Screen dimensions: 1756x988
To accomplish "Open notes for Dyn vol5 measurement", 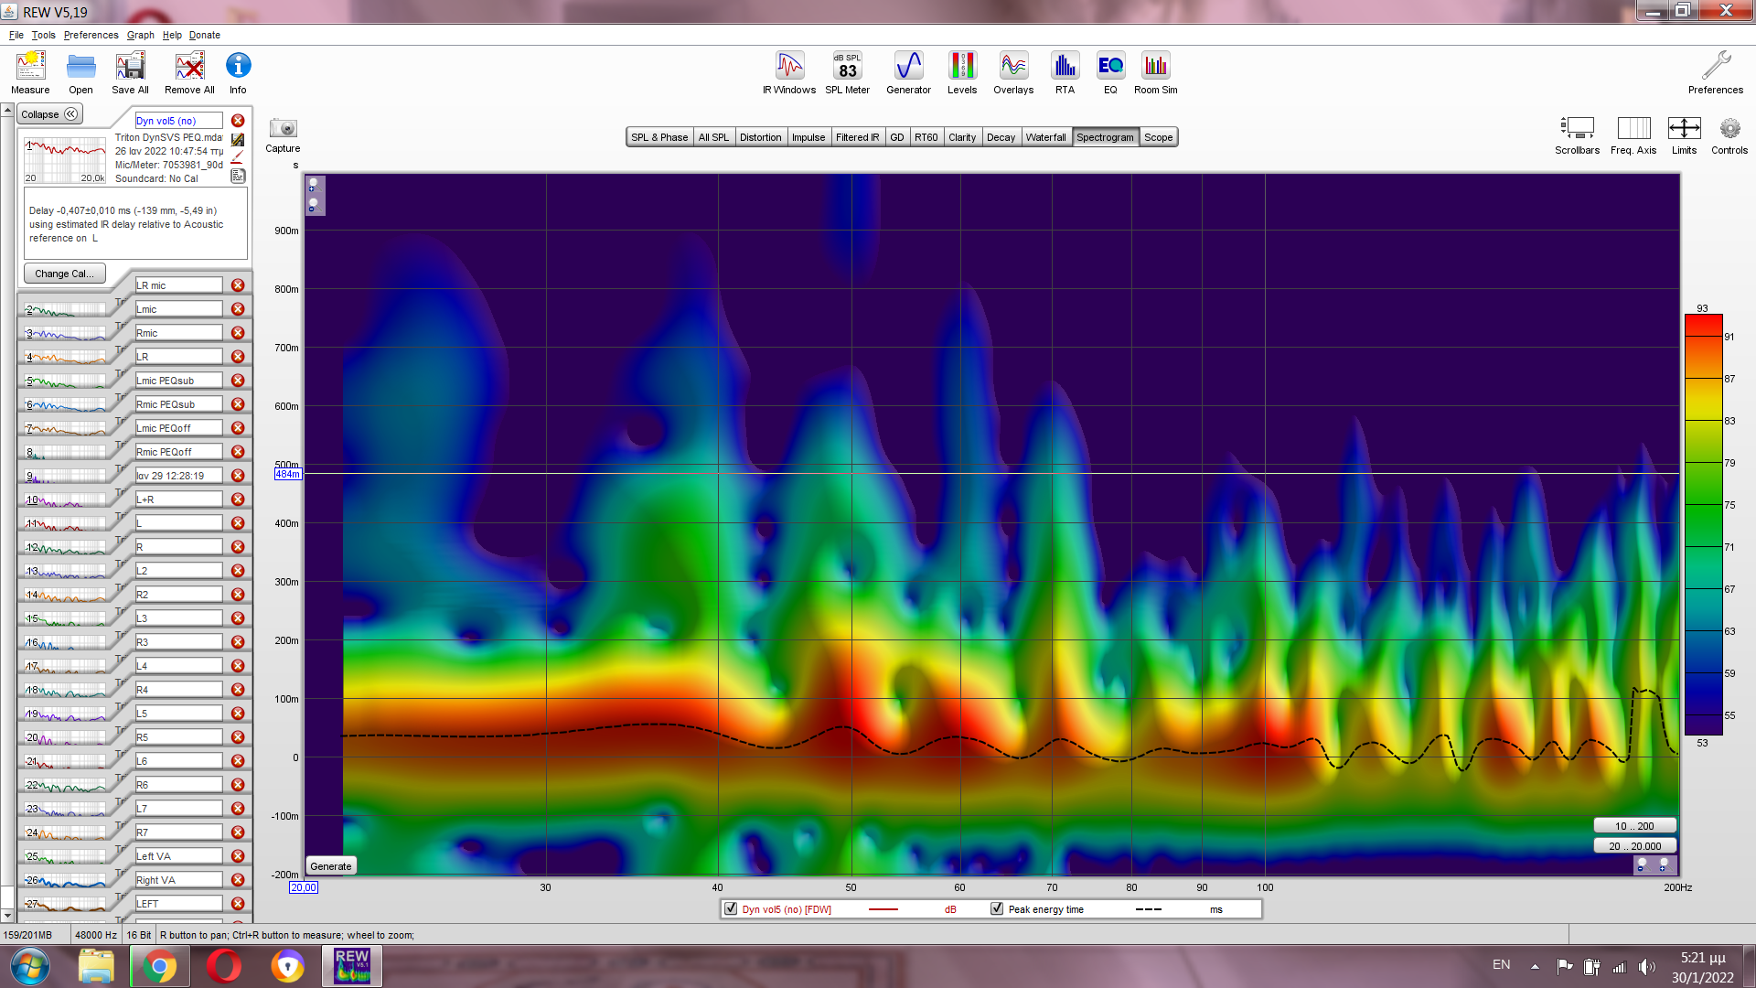I will pos(238,176).
